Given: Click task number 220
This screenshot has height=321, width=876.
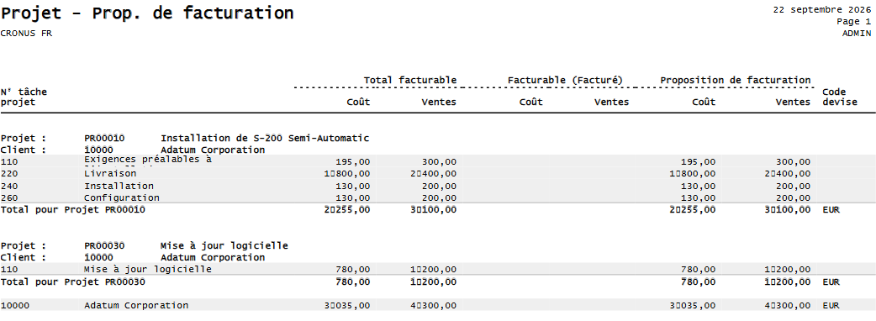Looking at the screenshot, I should click(9, 174).
